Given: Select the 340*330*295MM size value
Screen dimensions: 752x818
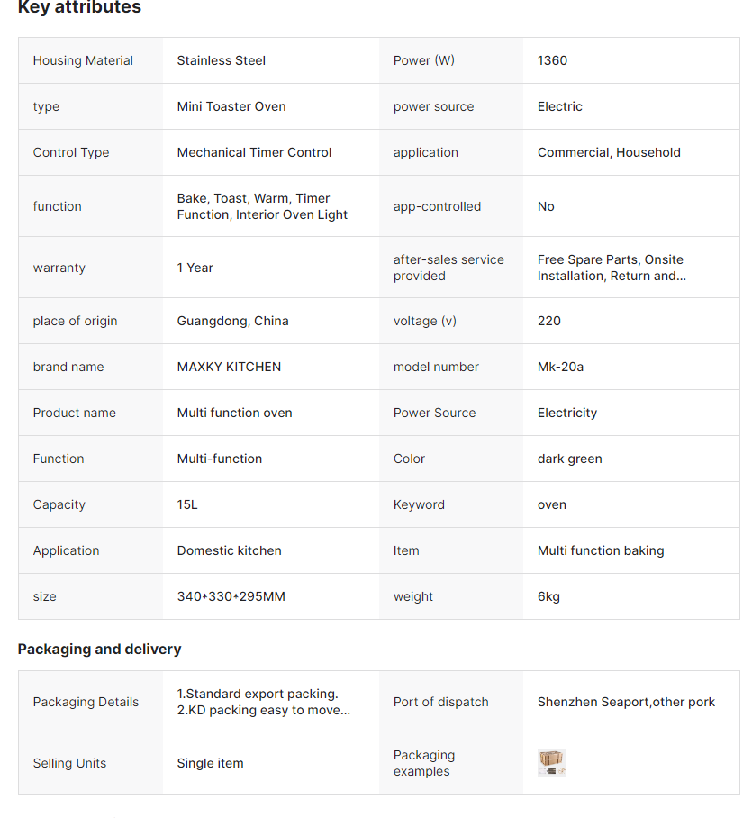Looking at the screenshot, I should tap(231, 596).
